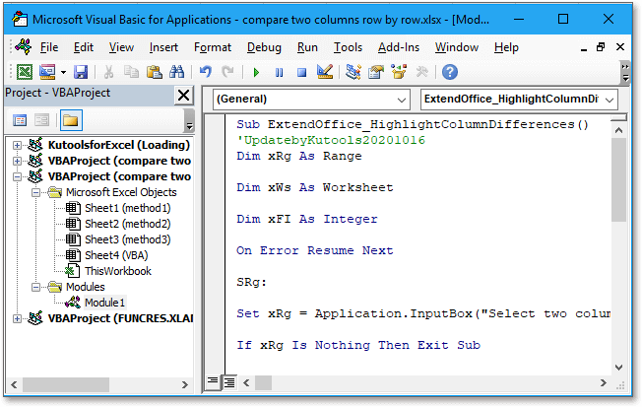Click the View Object icon in Project pane
This screenshot has height=407, width=642.
click(41, 120)
